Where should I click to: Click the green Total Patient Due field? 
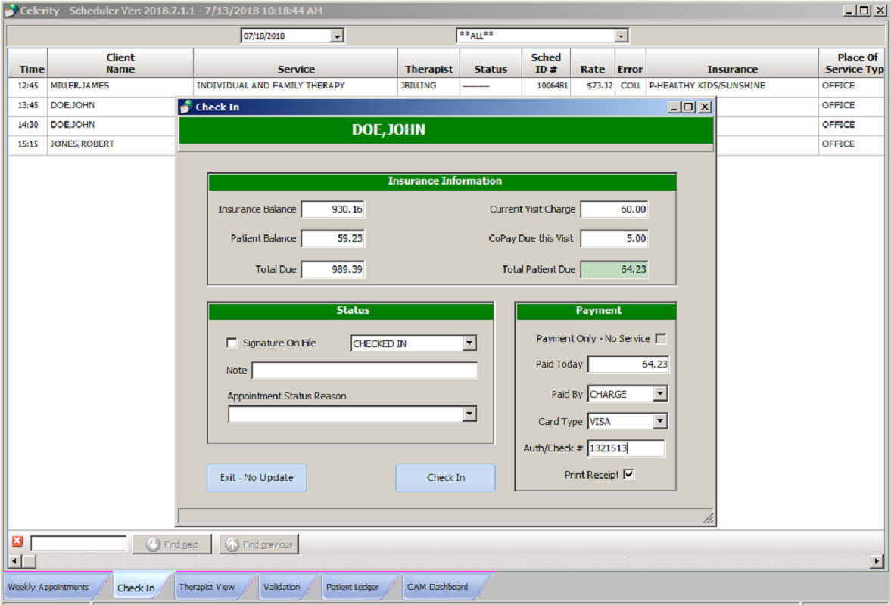614,269
